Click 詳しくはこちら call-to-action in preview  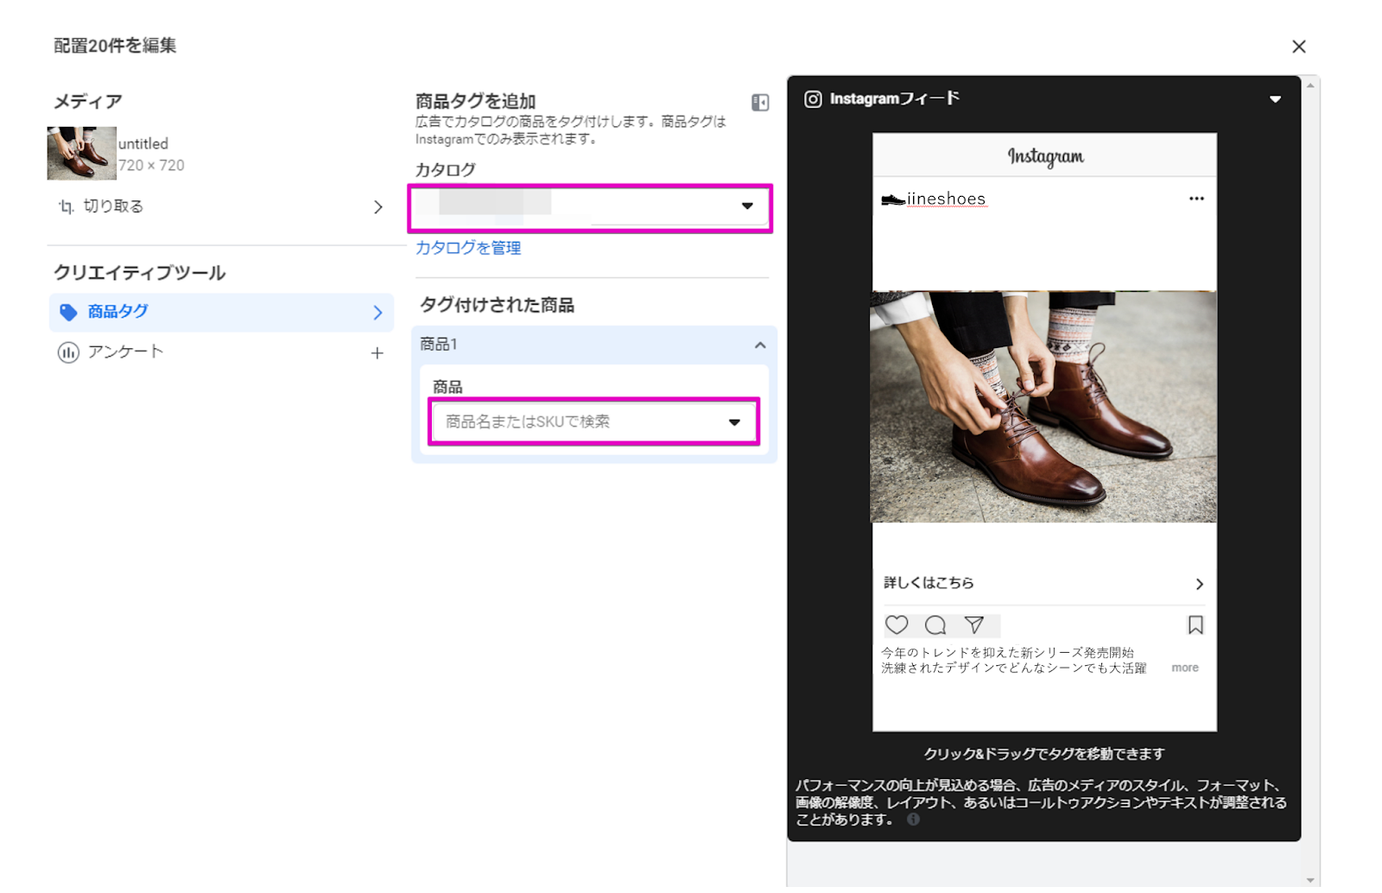(1043, 584)
